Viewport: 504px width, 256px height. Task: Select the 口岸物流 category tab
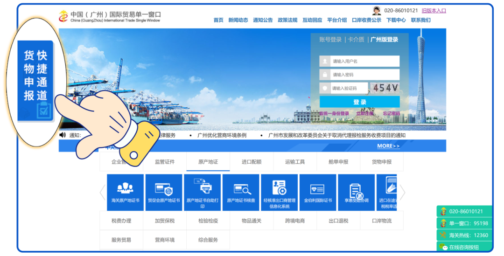(x=382, y=221)
